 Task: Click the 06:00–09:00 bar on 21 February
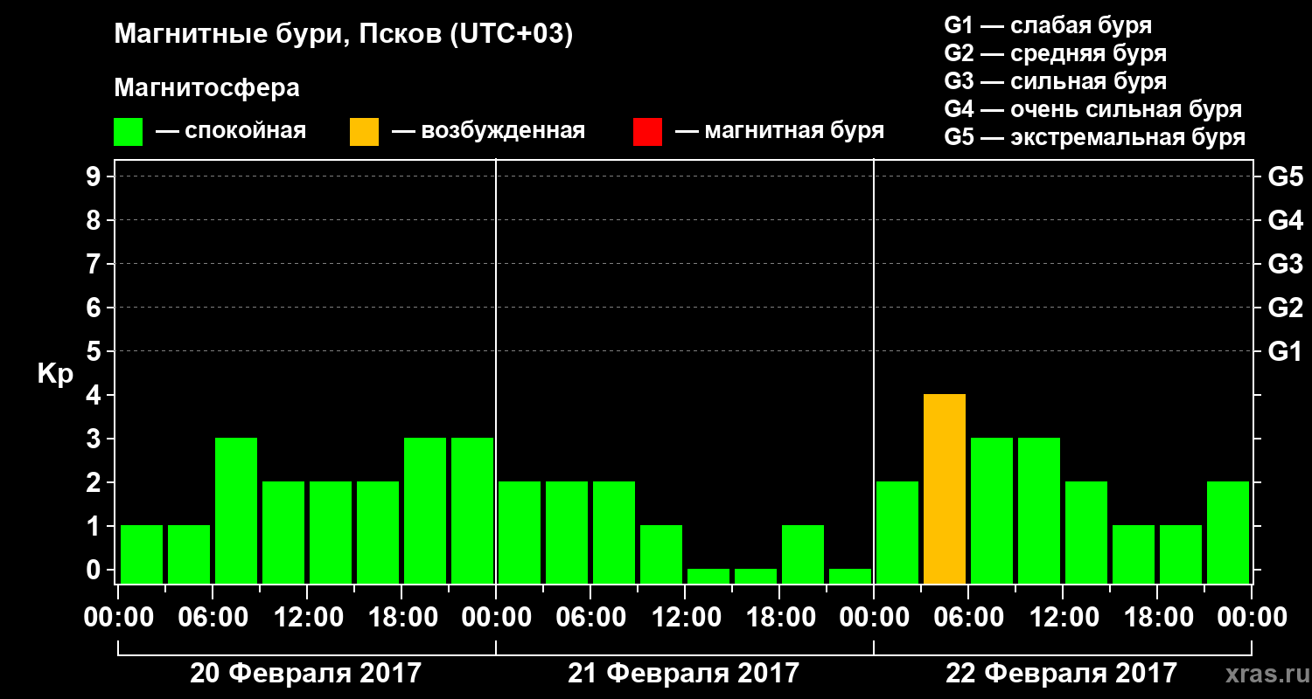click(614, 532)
